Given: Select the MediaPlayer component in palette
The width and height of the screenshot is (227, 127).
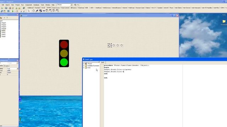Looking at the screenshot, I should pos(40,11).
